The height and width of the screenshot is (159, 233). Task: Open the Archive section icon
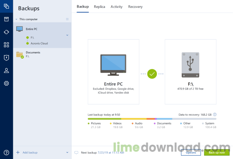coord(6,19)
